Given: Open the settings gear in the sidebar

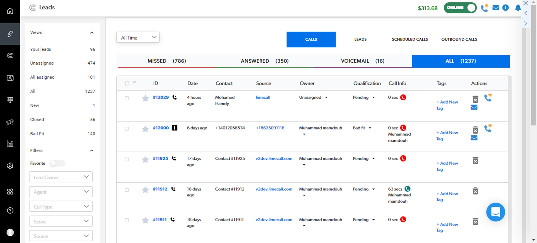Looking at the screenshot, I should (10, 166).
